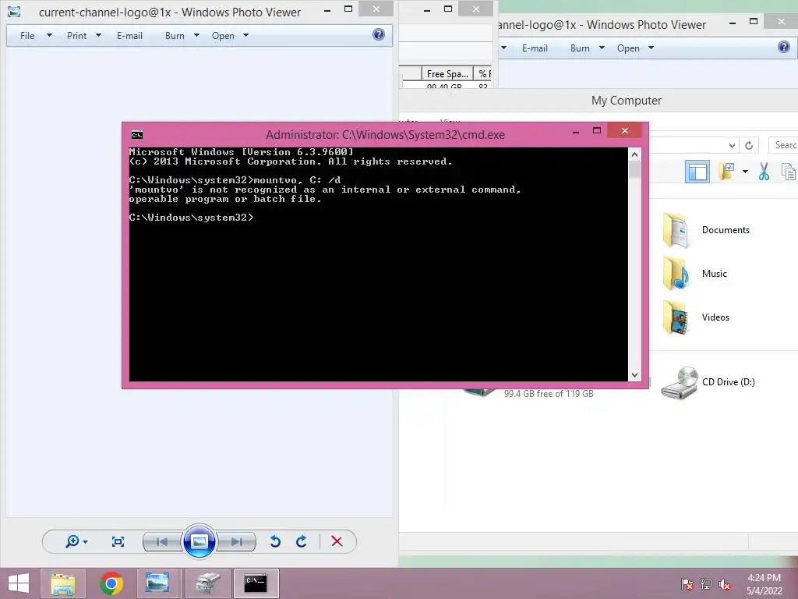Click the Cut scissors icon
This screenshot has height=599, width=798.
click(764, 172)
